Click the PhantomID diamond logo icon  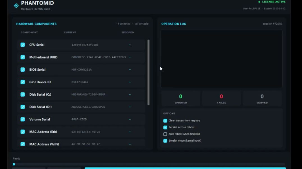pos(16,6)
